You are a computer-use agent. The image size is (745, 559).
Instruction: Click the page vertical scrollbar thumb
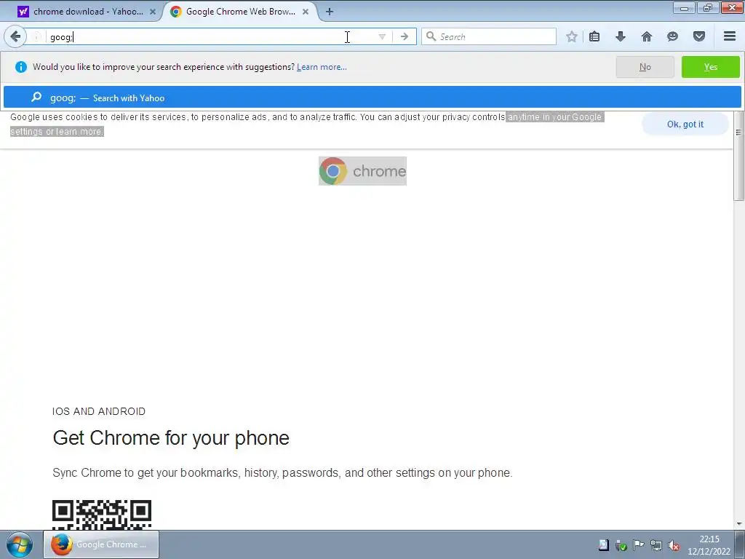pyautogui.click(x=739, y=156)
